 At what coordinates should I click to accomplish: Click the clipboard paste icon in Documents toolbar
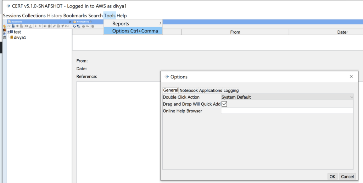coord(49,26)
